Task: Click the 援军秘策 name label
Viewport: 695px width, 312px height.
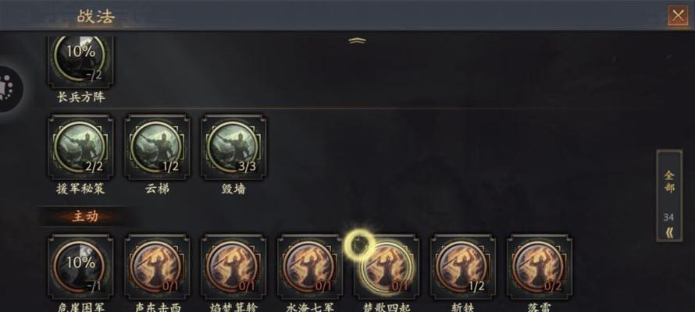Action: [80, 189]
